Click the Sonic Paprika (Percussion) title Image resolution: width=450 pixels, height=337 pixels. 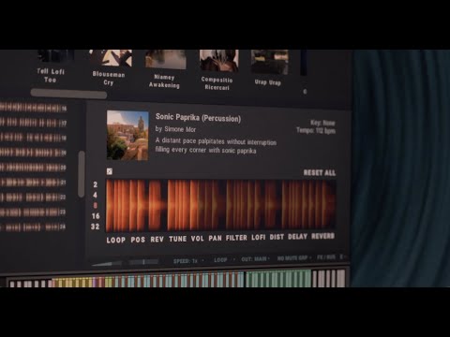point(198,118)
